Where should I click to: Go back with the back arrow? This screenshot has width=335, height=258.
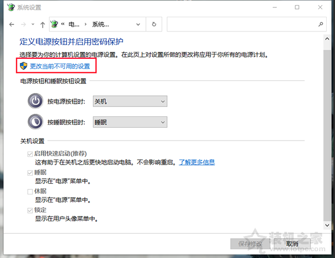[x=12, y=25]
